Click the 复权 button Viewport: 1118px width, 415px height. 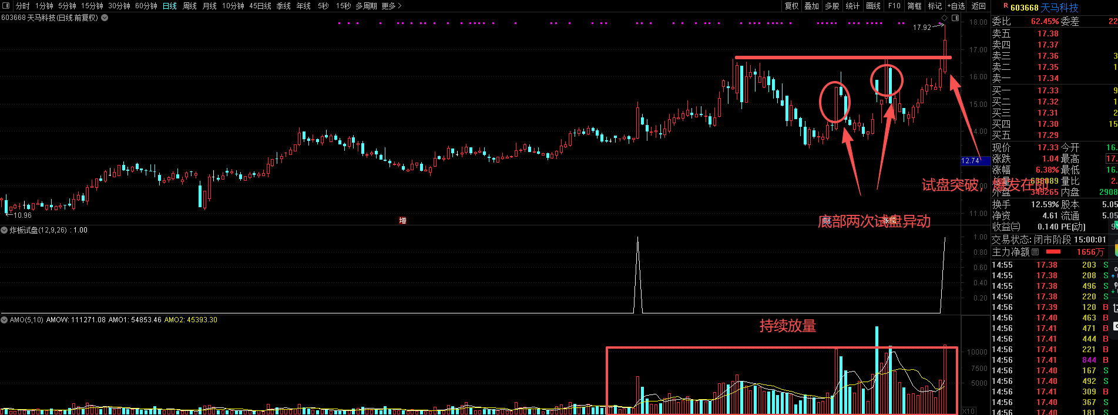click(792, 6)
